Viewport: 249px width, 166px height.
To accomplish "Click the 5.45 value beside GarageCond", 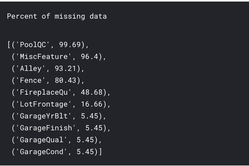I will coord(85,152).
